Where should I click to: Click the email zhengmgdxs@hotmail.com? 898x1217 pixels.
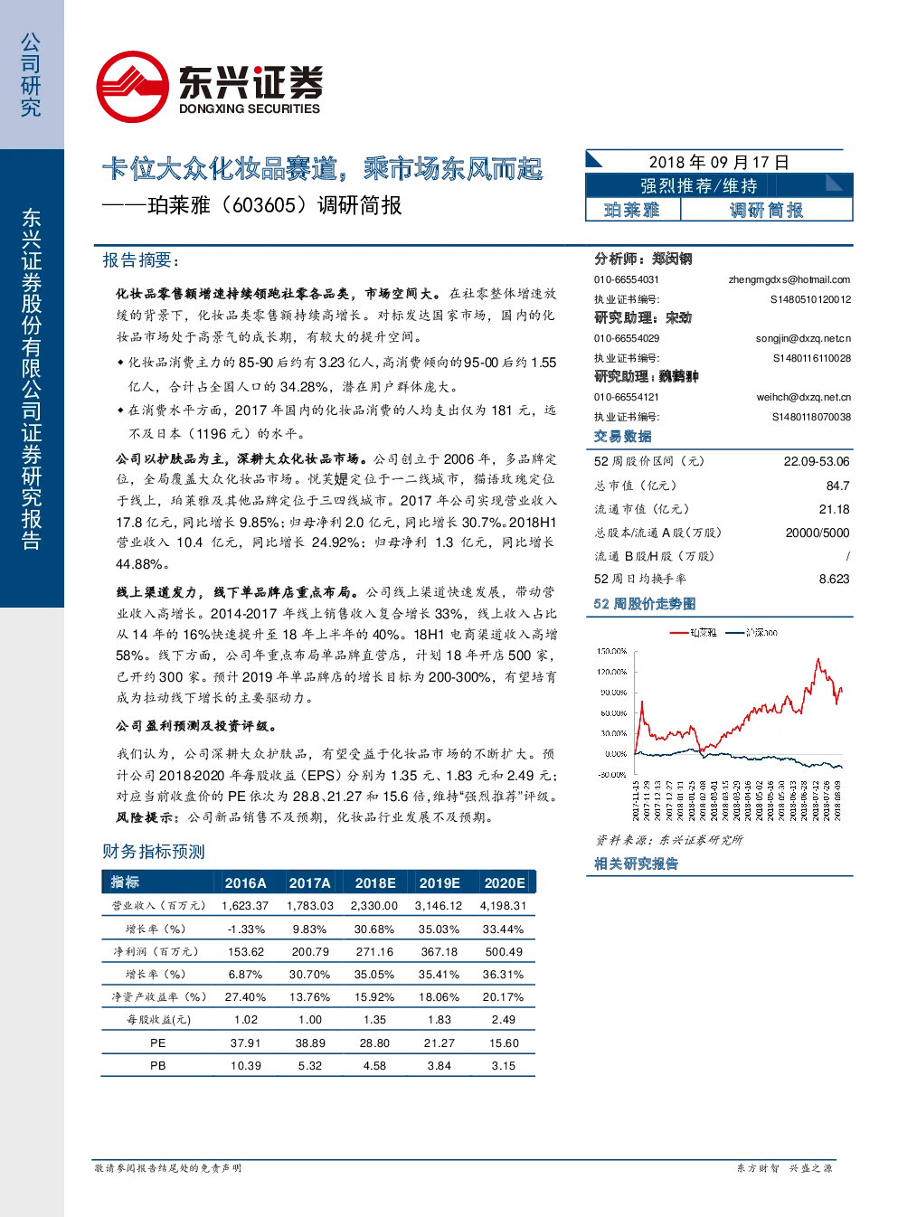(789, 279)
